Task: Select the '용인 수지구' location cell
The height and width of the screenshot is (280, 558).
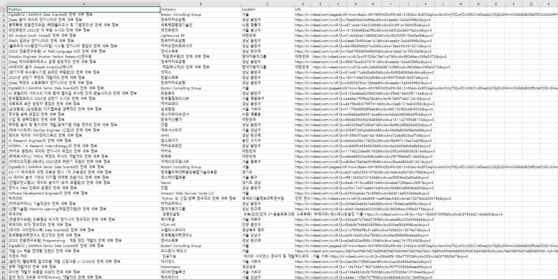Action: pyautogui.click(x=268, y=141)
